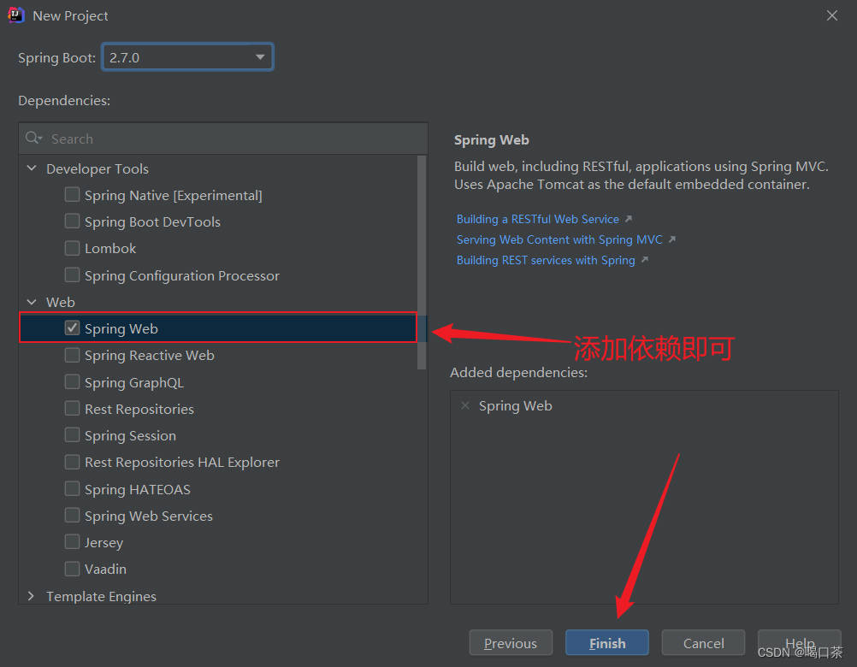
Task: Click the Help button
Action: [799, 643]
